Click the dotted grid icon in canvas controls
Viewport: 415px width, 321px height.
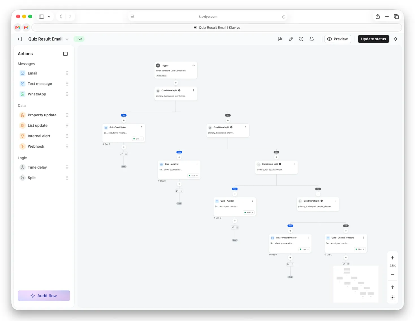coord(392,298)
